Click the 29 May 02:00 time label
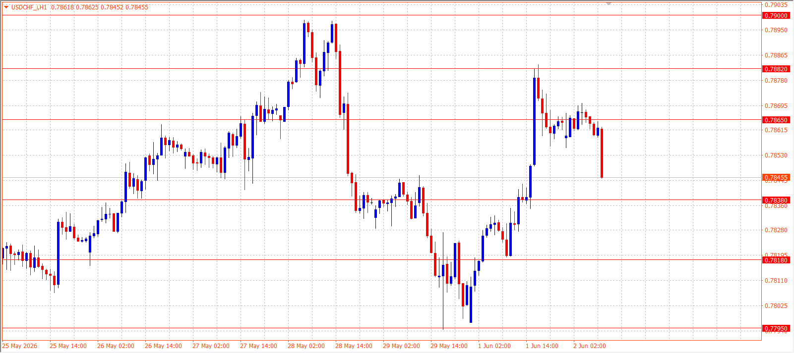794x353 pixels. click(x=401, y=346)
